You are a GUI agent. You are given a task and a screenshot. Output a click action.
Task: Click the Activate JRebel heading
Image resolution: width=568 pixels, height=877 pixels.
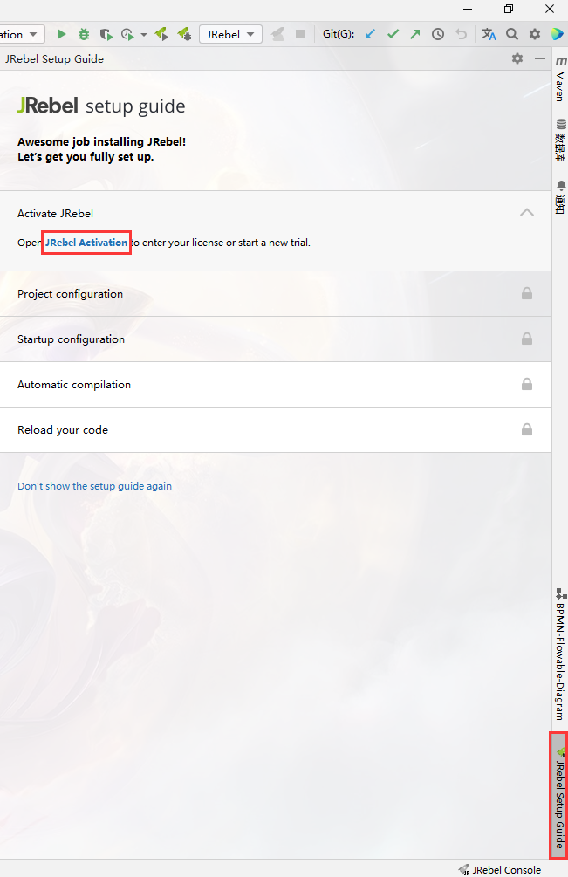[x=55, y=213]
